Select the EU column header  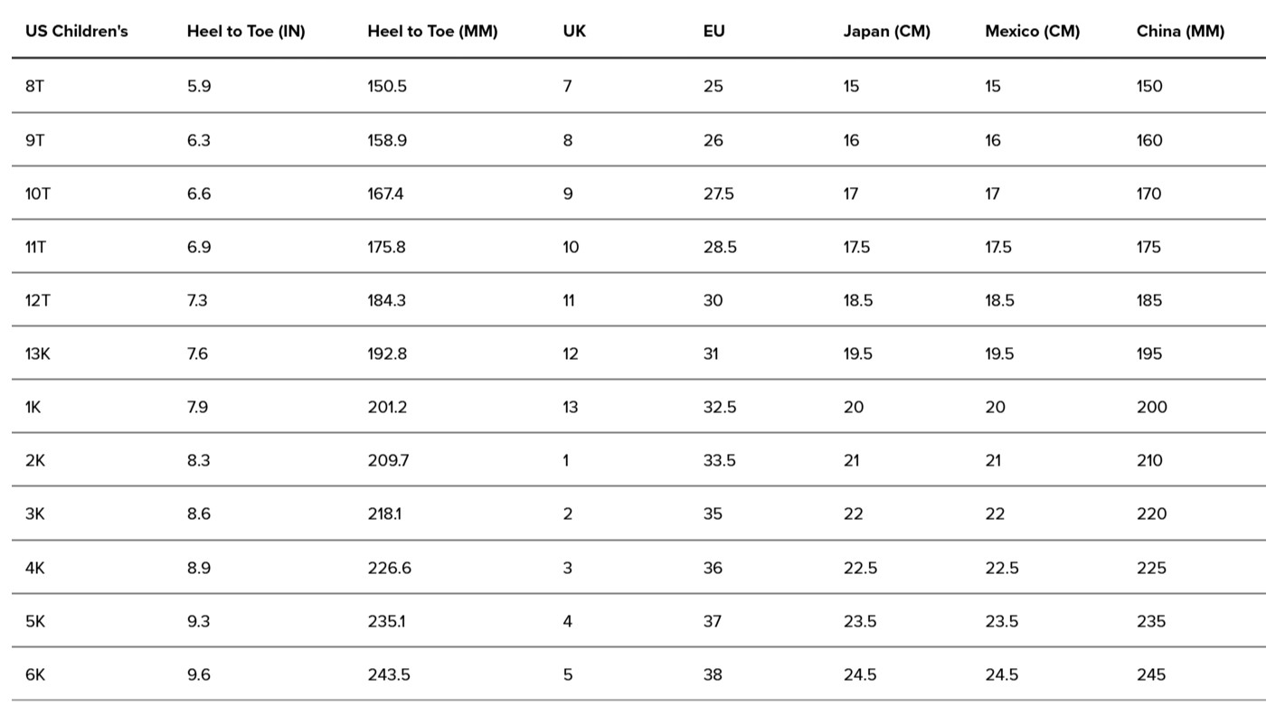pos(714,31)
